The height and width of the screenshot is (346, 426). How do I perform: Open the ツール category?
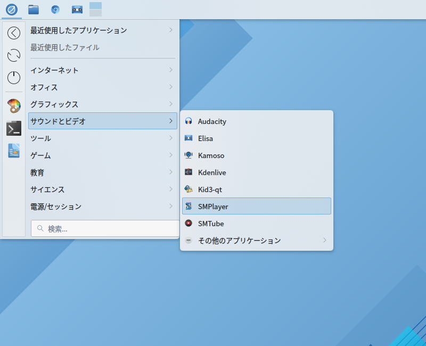coord(103,138)
